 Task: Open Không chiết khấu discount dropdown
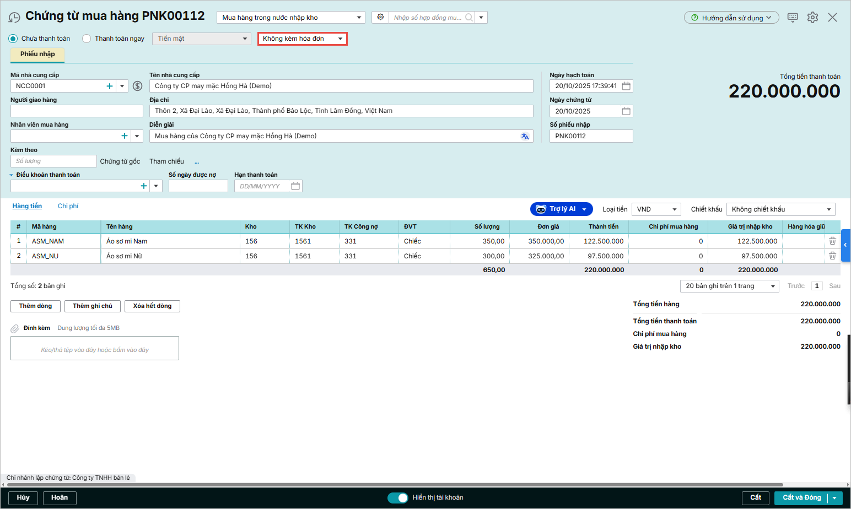[x=780, y=209]
